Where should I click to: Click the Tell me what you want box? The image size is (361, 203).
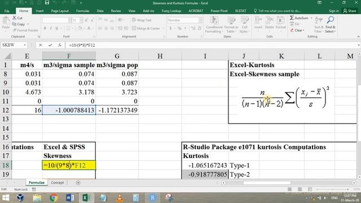277,11
